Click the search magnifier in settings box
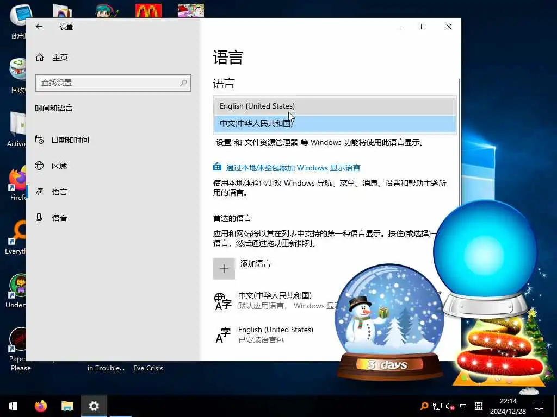The height and width of the screenshot is (417, 557). click(x=183, y=83)
